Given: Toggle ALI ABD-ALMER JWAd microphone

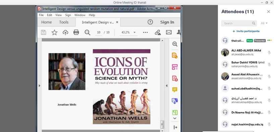Looking at the screenshot, I should click(x=269, y=52).
